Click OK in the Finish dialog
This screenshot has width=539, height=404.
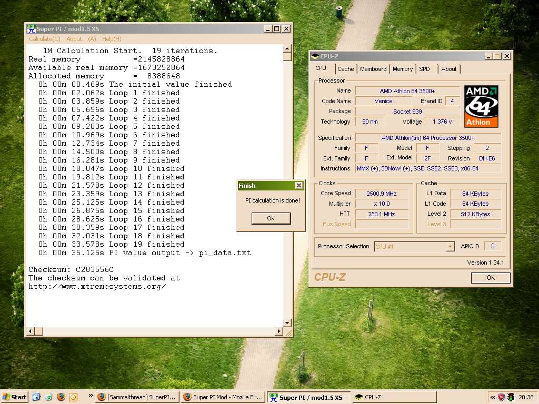click(271, 218)
